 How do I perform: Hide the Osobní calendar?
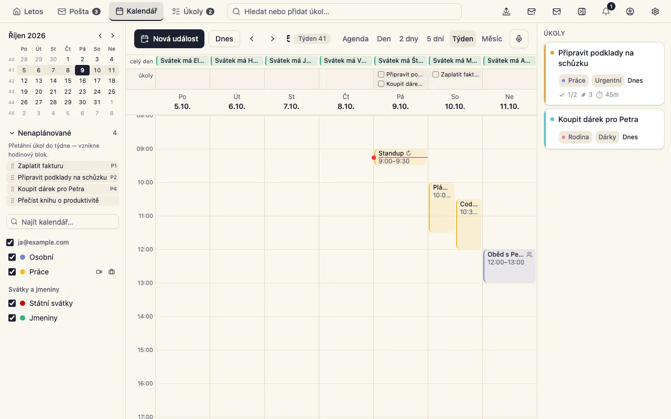click(x=12, y=257)
